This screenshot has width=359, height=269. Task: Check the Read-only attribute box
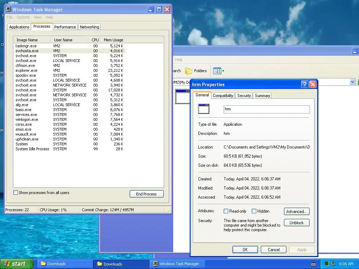click(x=226, y=211)
